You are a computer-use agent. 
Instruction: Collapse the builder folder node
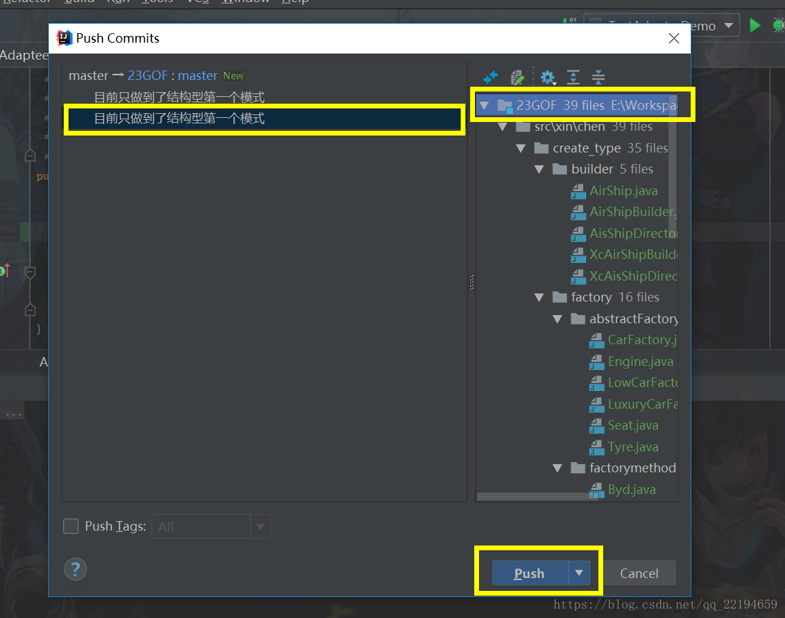point(539,169)
